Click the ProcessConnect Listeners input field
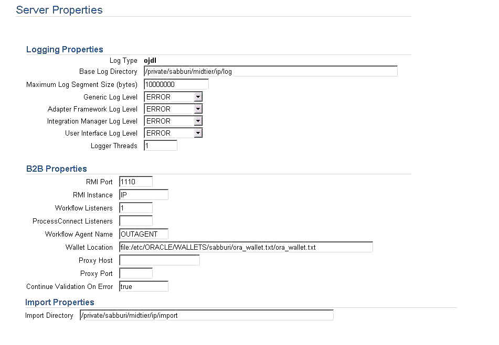The height and width of the screenshot is (345, 499). (x=136, y=221)
